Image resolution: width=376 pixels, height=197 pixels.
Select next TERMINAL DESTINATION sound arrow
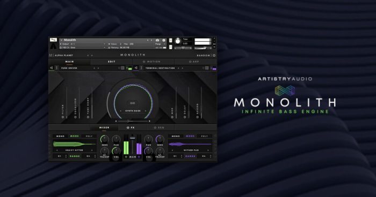pos(183,68)
